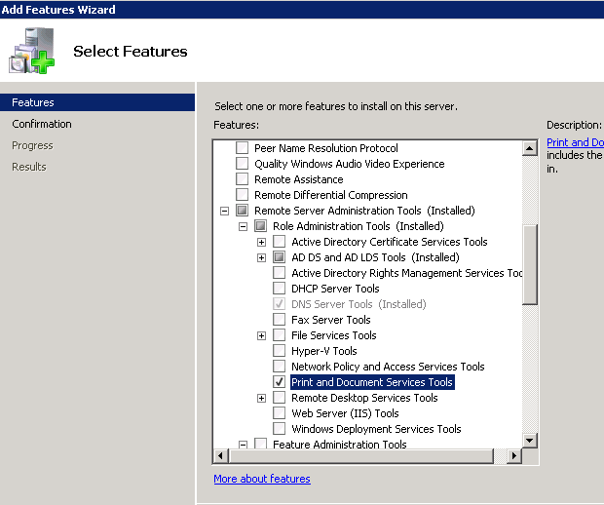Viewport: 604px width, 505px height.
Task: Check the Remote Assistance feature
Action: (x=243, y=179)
